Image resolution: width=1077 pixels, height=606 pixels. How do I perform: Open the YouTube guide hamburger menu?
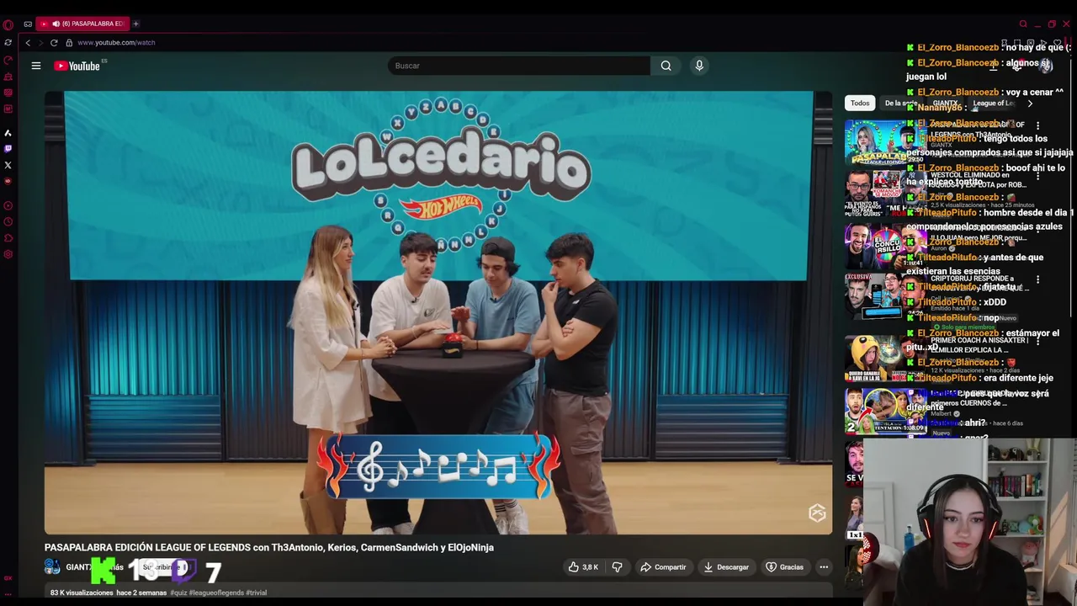36,66
